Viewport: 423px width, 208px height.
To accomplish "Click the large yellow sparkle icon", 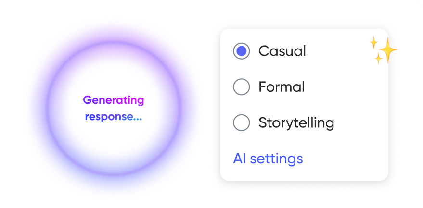I will coord(389,50).
